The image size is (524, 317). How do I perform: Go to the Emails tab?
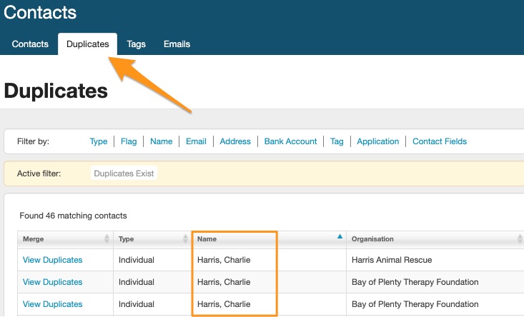pyautogui.click(x=177, y=44)
